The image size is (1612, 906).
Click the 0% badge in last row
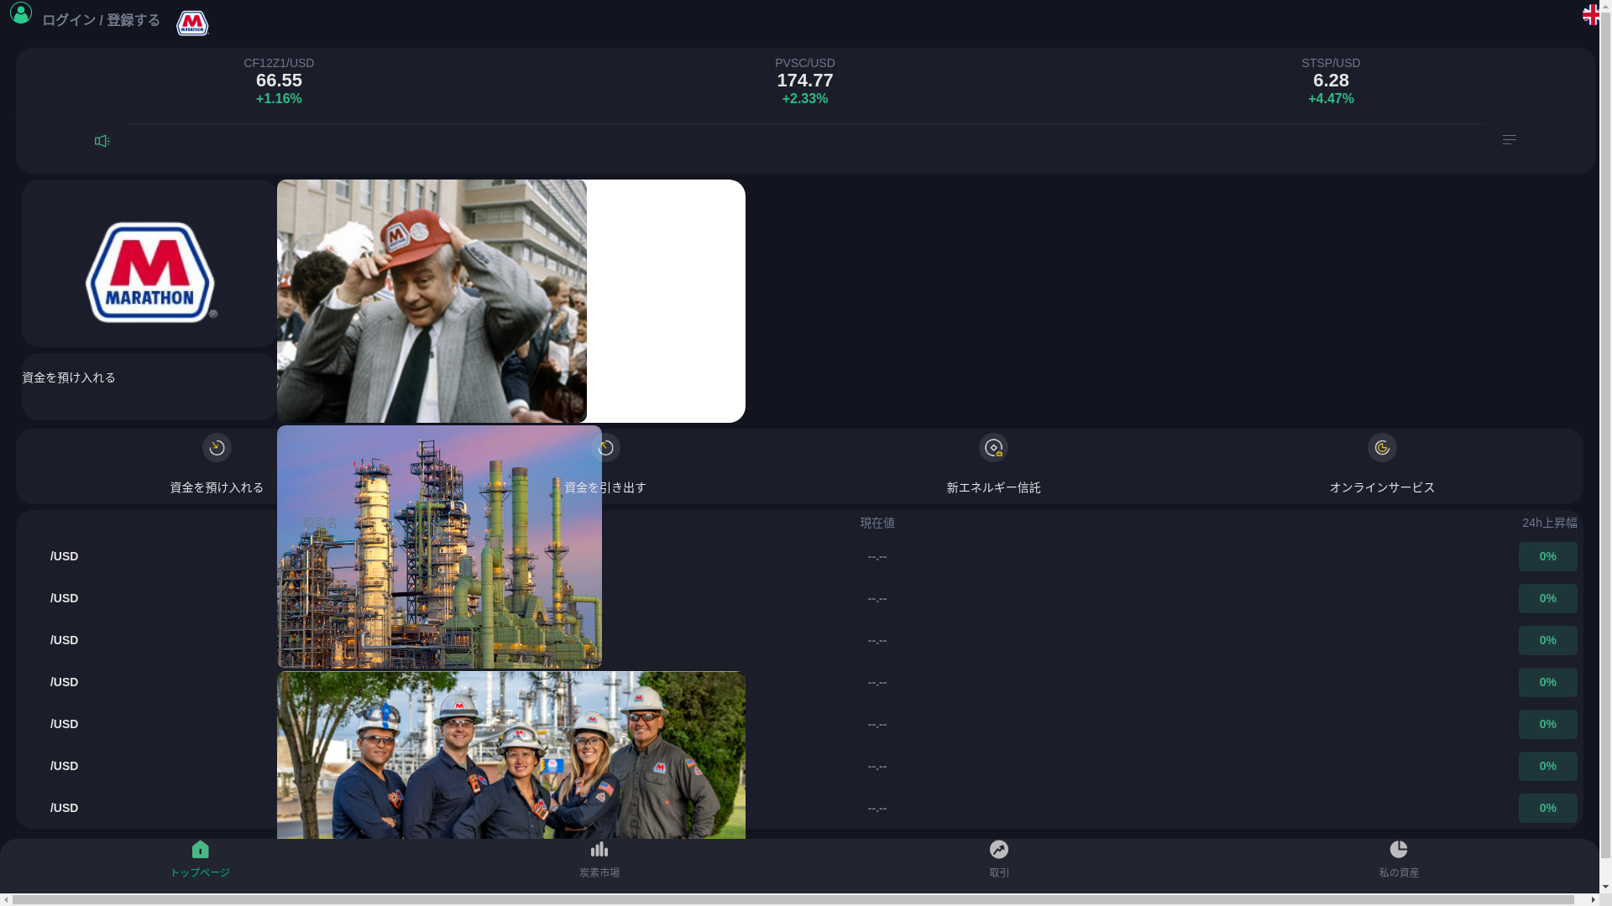point(1547,808)
